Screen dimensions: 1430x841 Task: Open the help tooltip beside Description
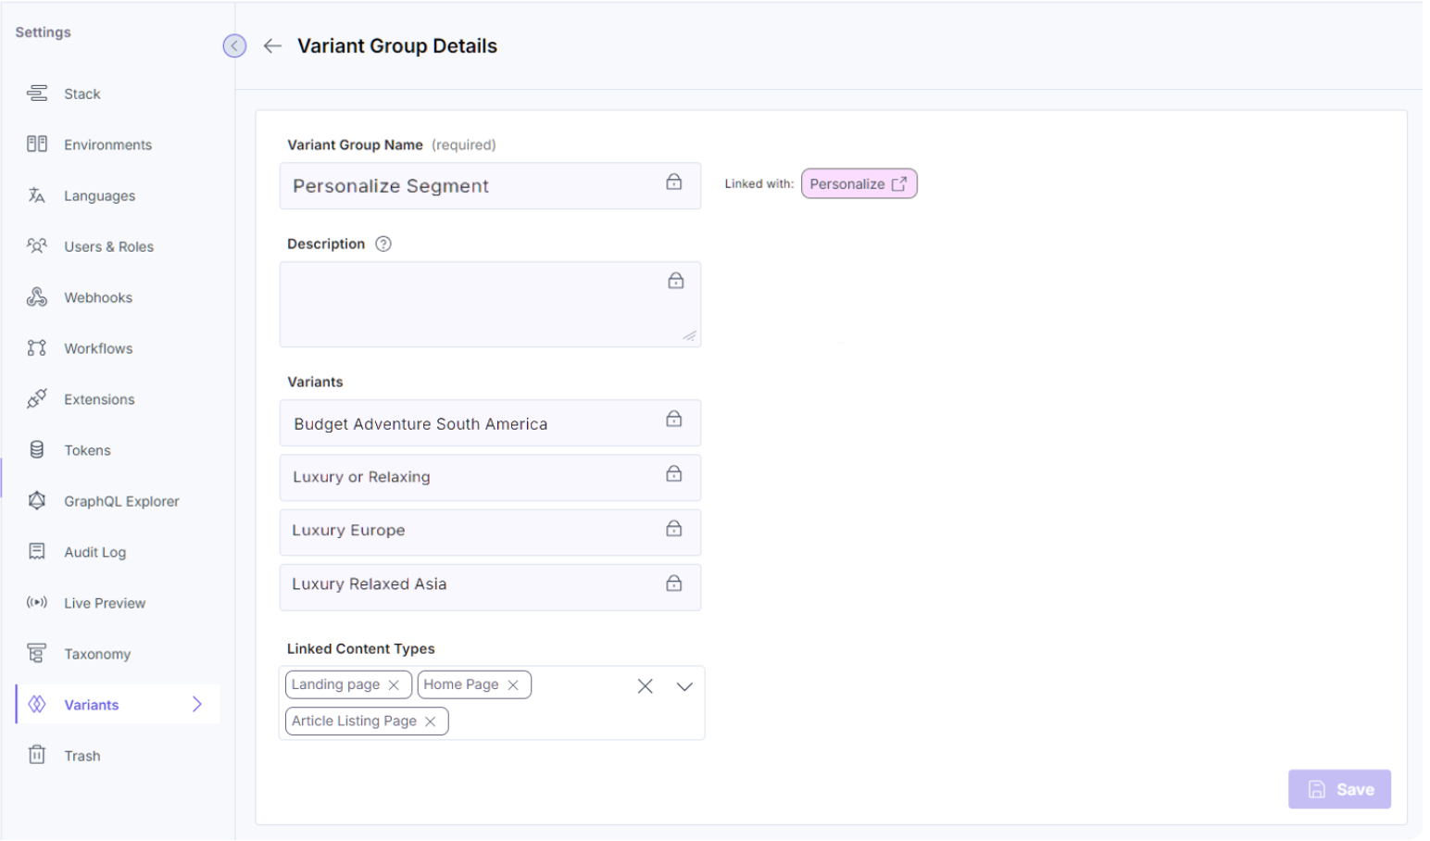pos(383,244)
